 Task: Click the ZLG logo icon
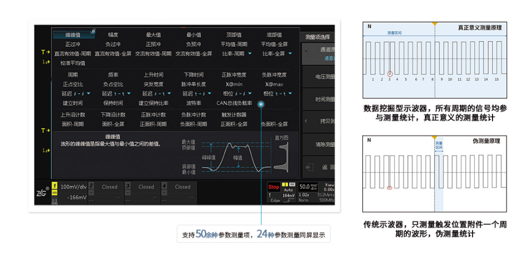click(x=43, y=191)
